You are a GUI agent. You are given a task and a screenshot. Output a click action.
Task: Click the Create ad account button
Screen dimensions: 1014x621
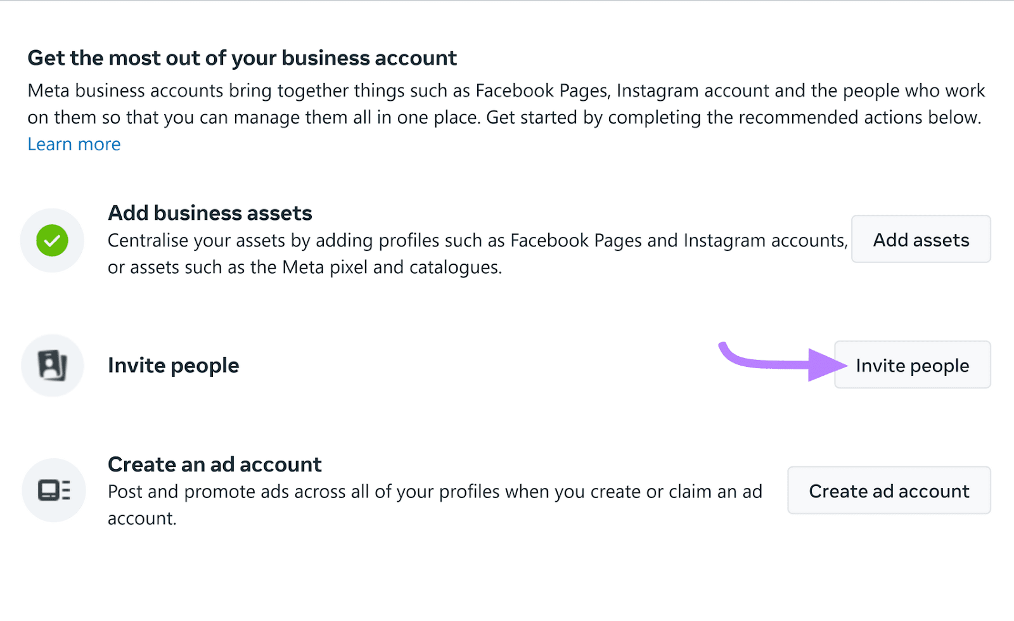[888, 490]
